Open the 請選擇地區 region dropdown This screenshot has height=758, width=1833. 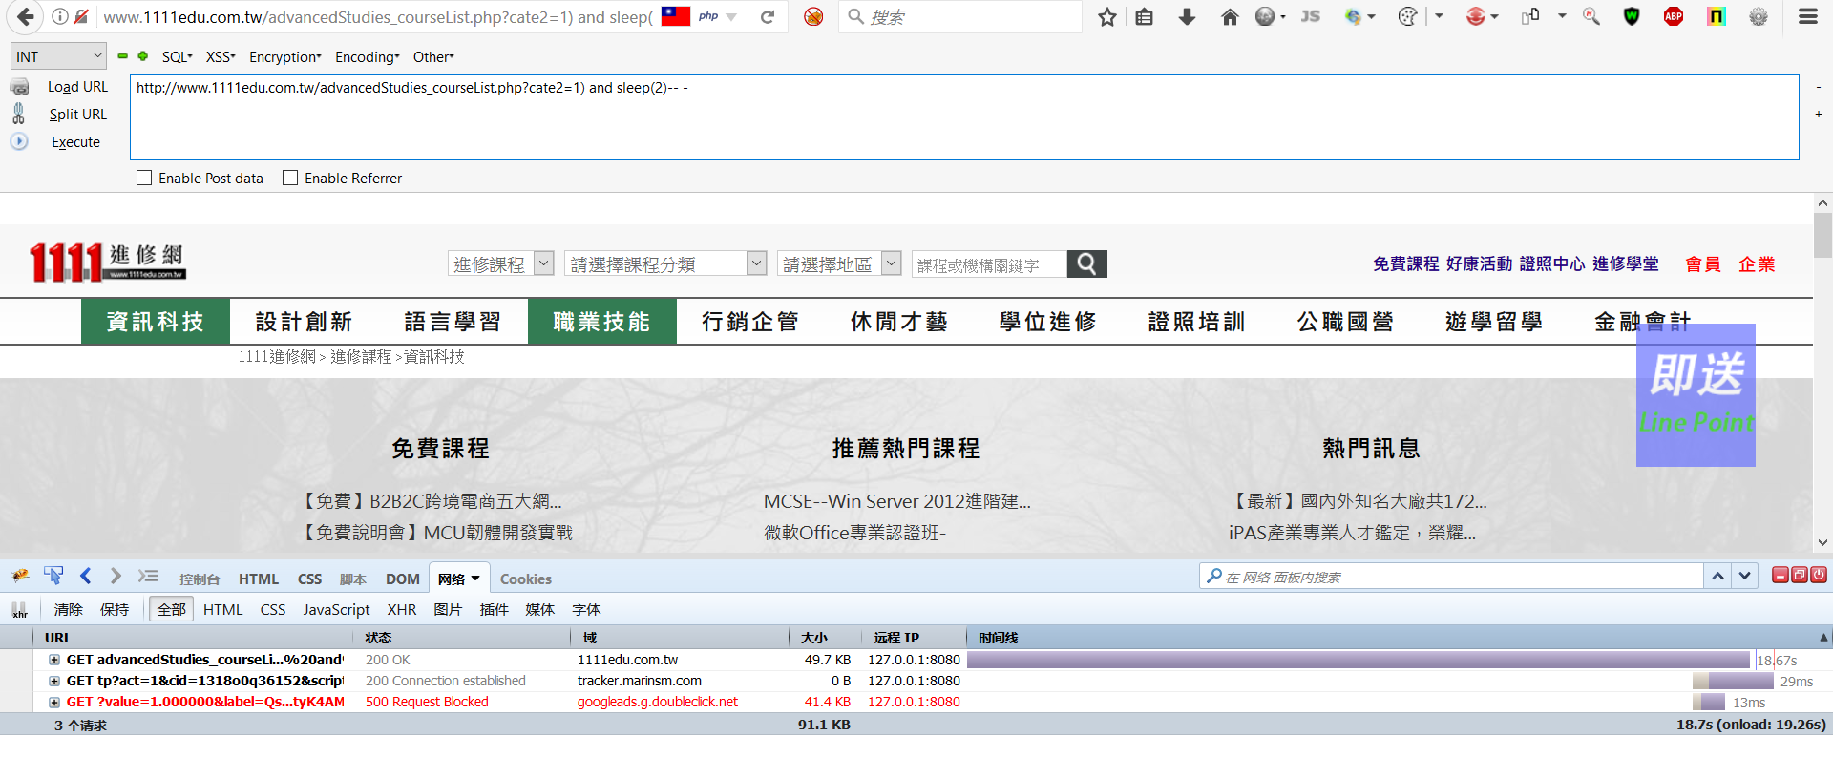coord(839,263)
